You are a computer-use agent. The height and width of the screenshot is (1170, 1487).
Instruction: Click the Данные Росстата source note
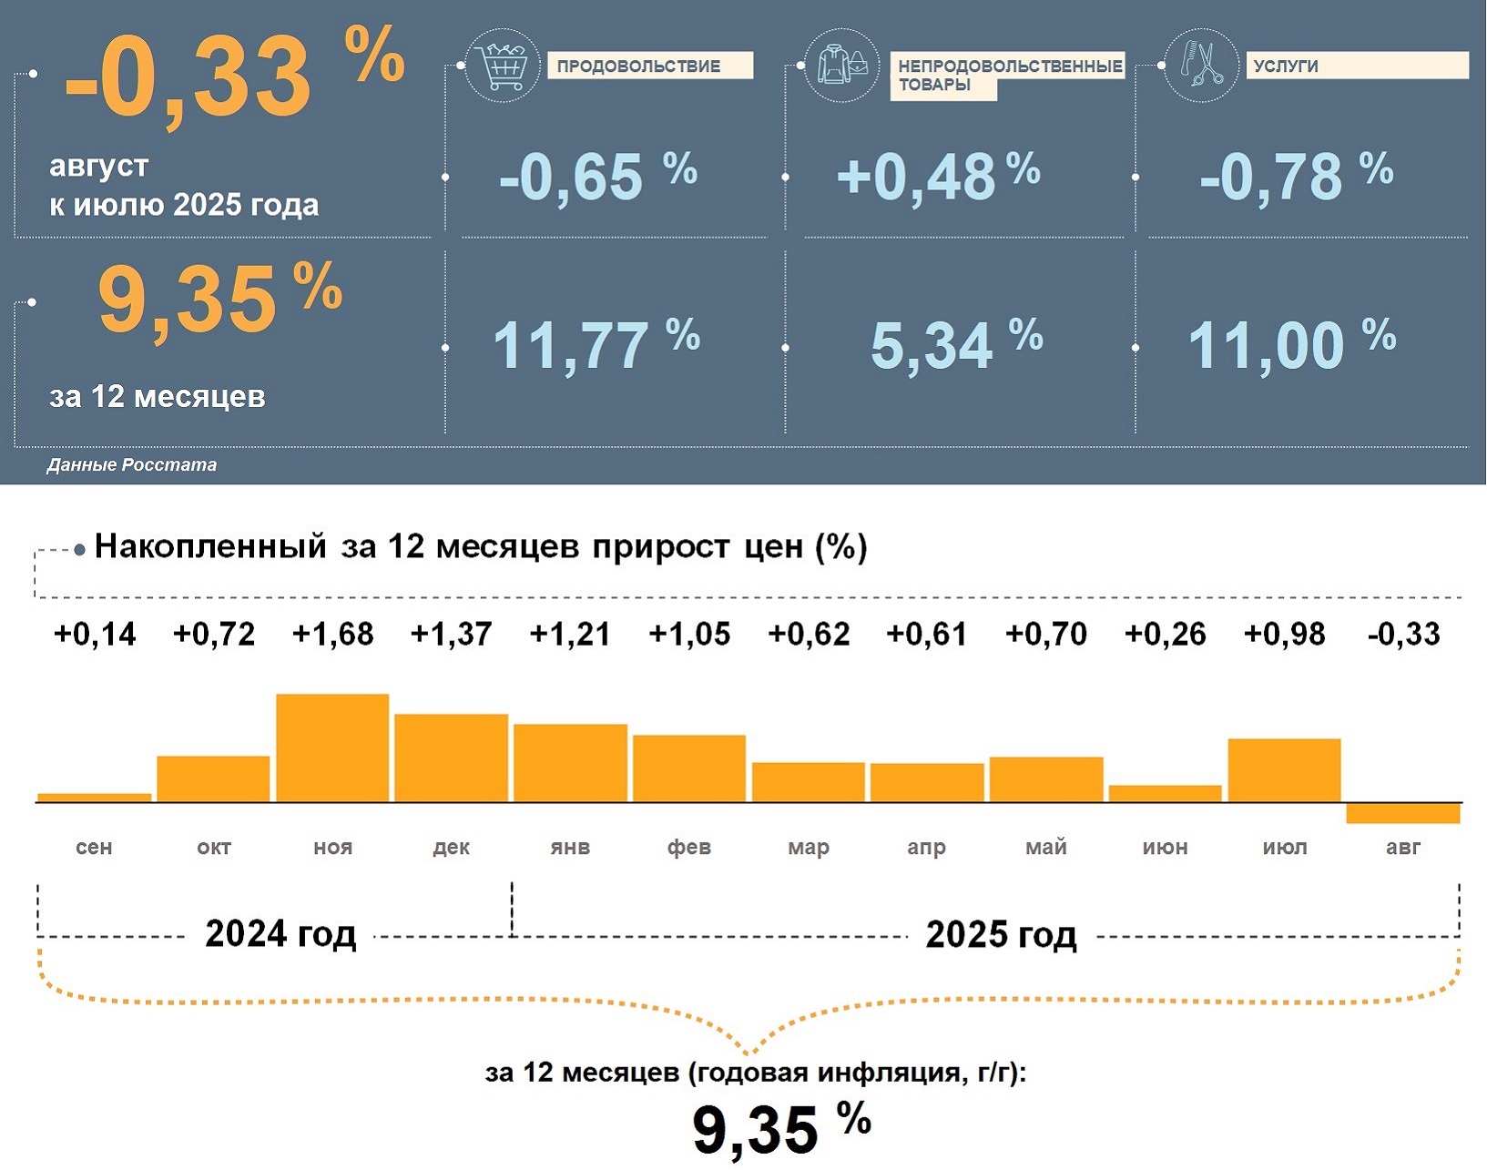pyautogui.click(x=132, y=465)
